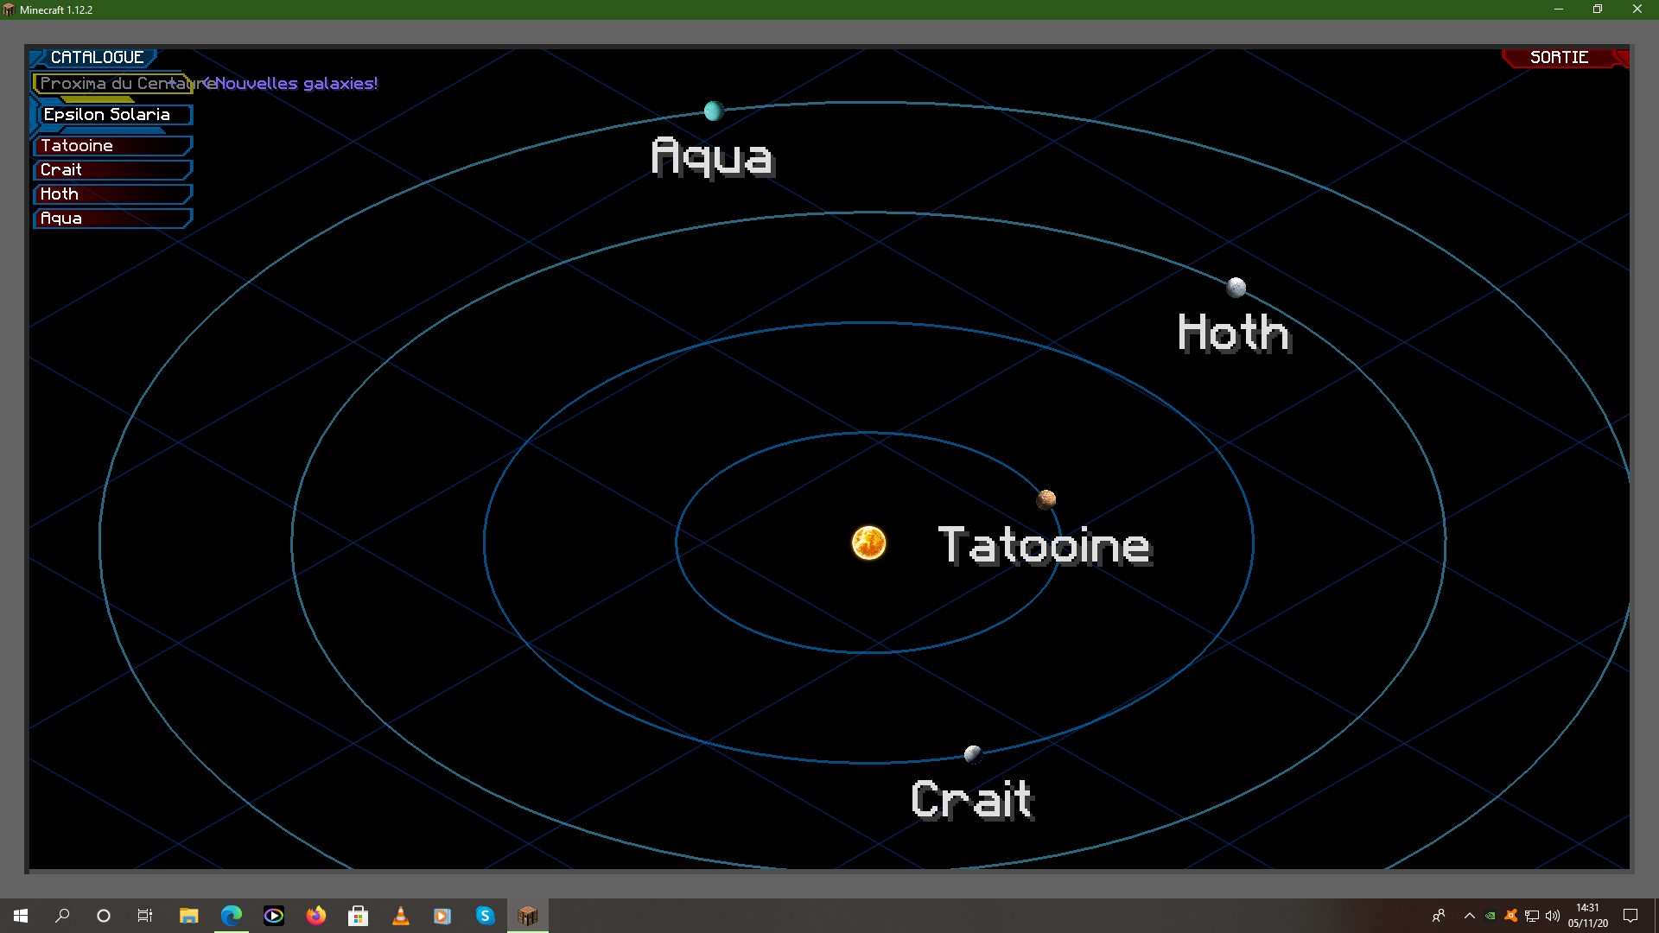Open the NVIDIA tray icon
The height and width of the screenshot is (933, 1659).
click(1491, 916)
